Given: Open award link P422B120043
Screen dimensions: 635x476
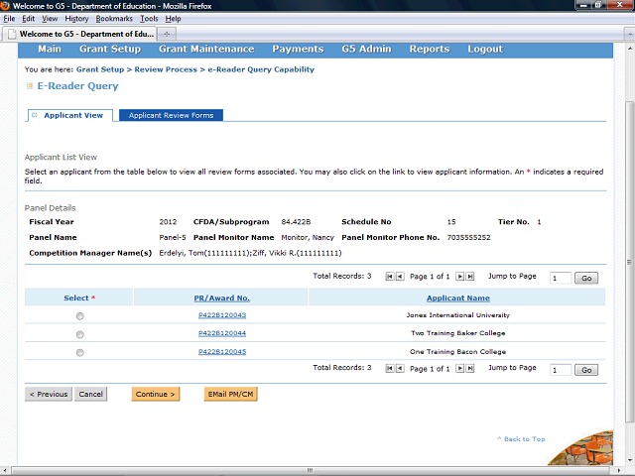Looking at the screenshot, I should [221, 315].
